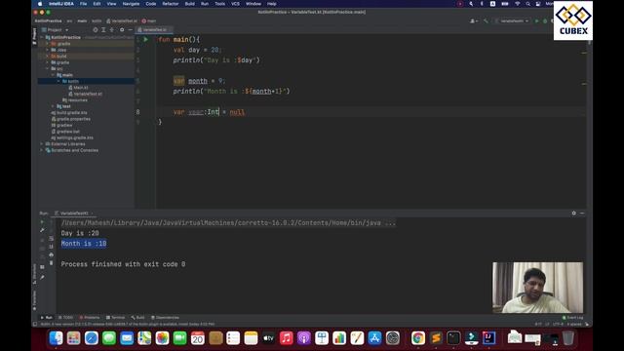Click the build hammer icon in the toolbar
Viewport: 624px width, 351px height.
coord(486,20)
